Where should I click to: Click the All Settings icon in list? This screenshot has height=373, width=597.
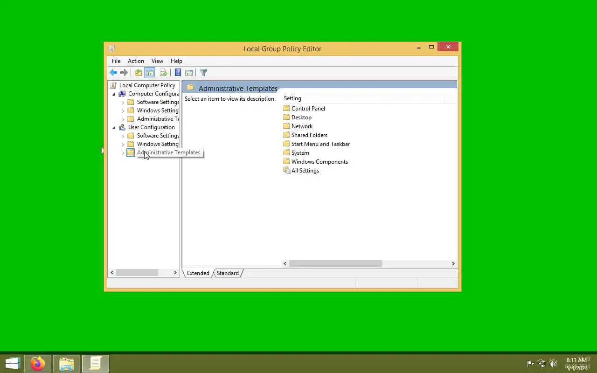286,171
